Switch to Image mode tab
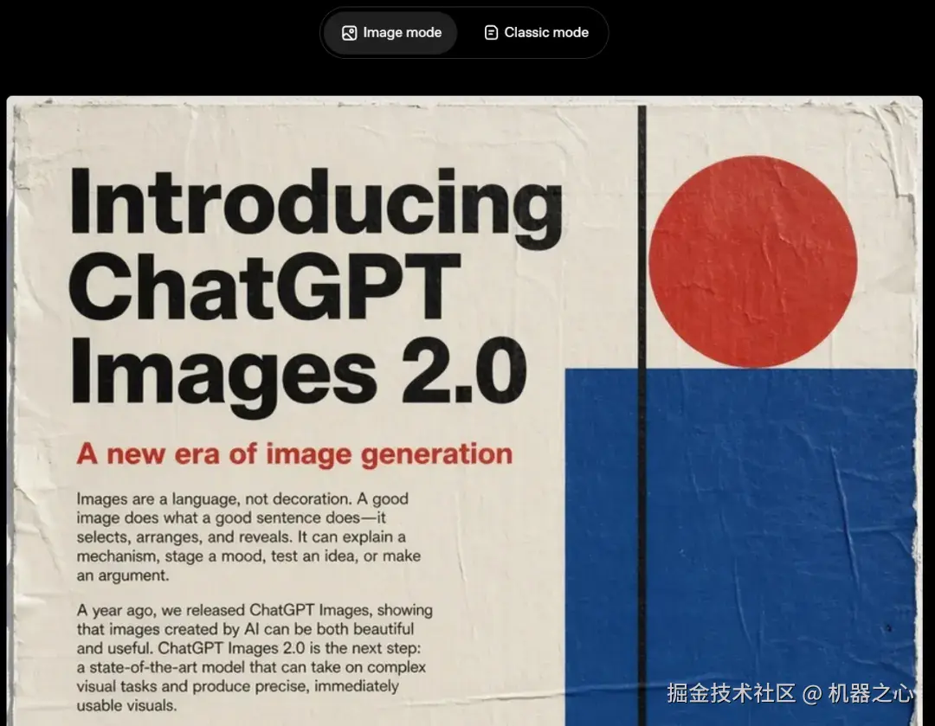Screen dimensions: 935x726 point(390,33)
